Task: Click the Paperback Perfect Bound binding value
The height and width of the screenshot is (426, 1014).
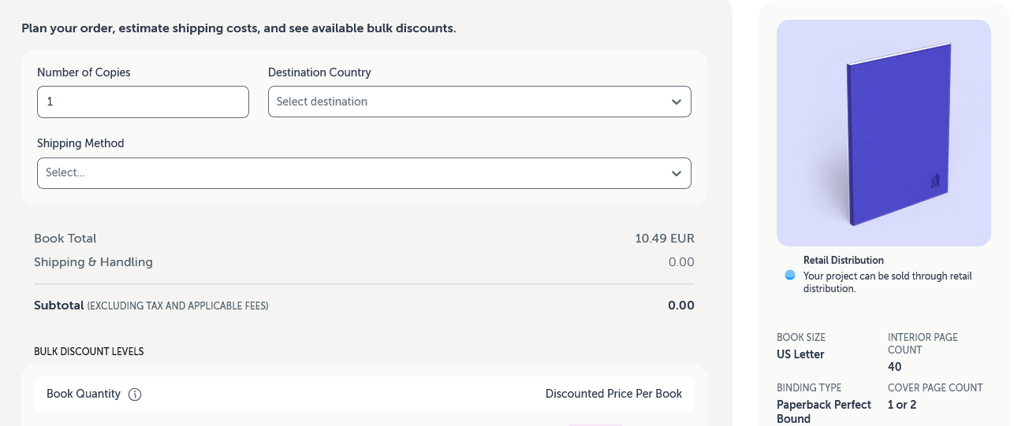Action: tap(823, 411)
